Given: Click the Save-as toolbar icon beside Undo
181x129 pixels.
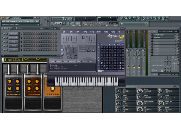Looking at the screenshot, I should pos(147,19).
